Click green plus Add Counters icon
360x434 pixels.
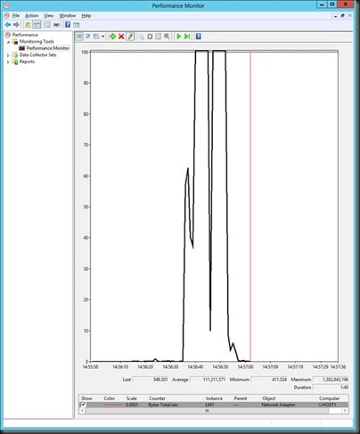pyautogui.click(x=112, y=37)
